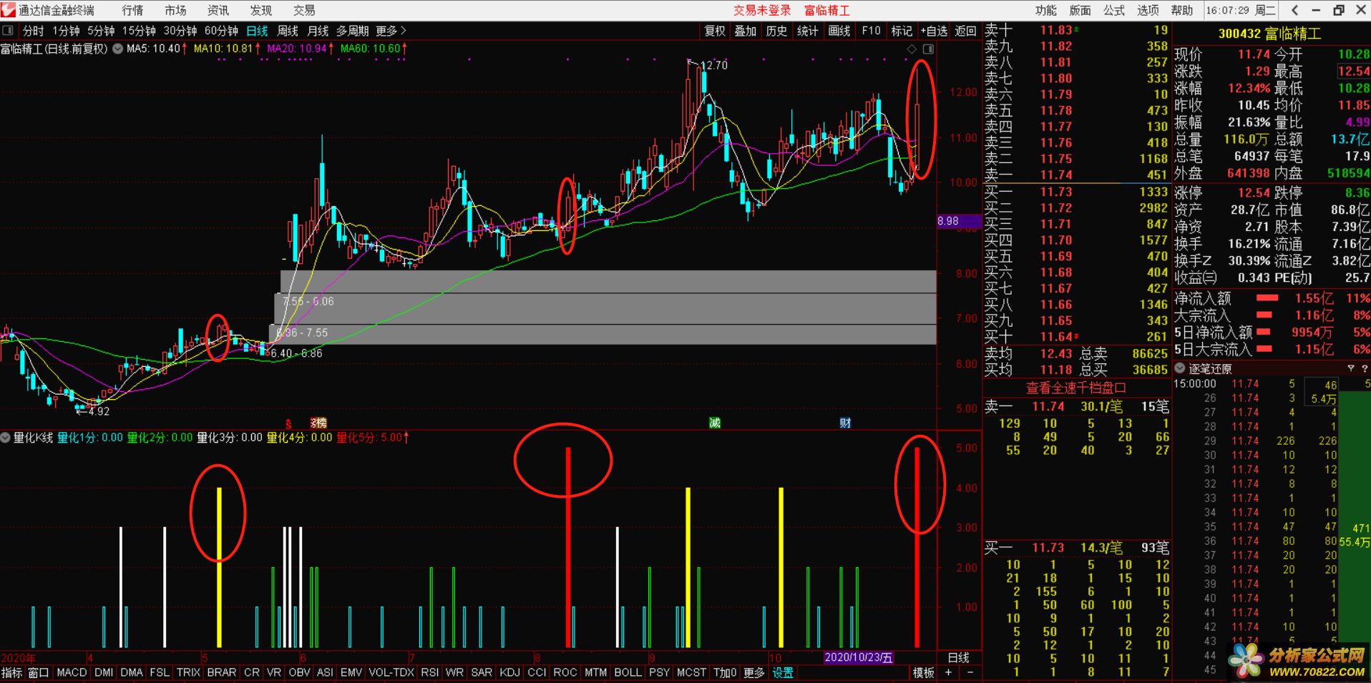
Task: Select the BOLL indicator
Action: 628,672
